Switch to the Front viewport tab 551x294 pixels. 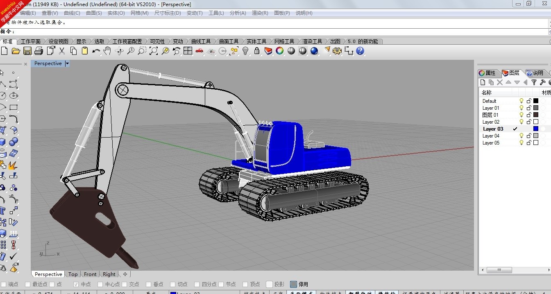(x=90, y=274)
